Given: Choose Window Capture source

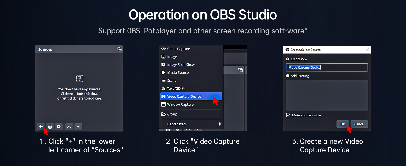Looking at the screenshot, I should point(180,105).
